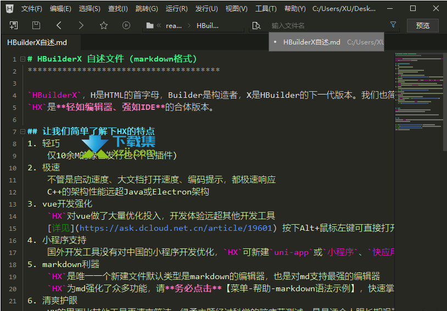
Task: Open the 运行(R) menu
Action: point(176,9)
